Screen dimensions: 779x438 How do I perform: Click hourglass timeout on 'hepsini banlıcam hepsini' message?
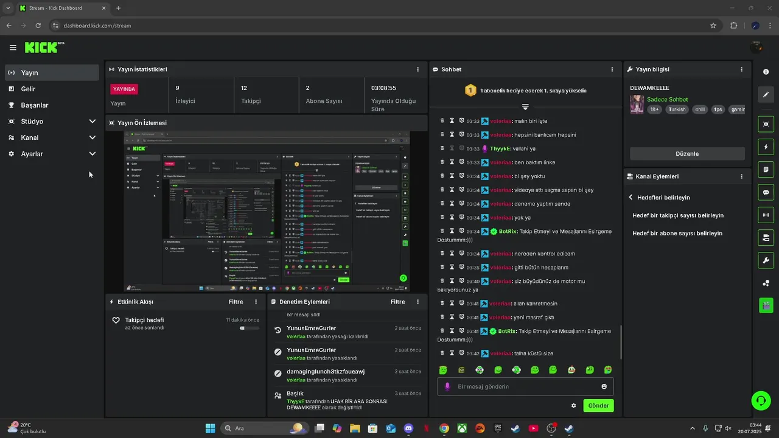pos(452,134)
